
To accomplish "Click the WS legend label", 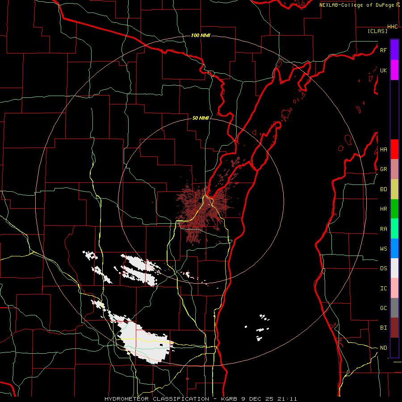I will tap(384, 249).
